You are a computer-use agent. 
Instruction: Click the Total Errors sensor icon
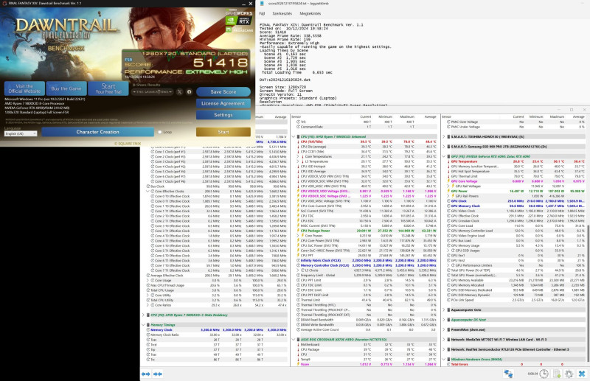449,364
